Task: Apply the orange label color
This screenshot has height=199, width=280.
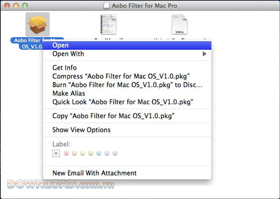Action: tap(74, 153)
